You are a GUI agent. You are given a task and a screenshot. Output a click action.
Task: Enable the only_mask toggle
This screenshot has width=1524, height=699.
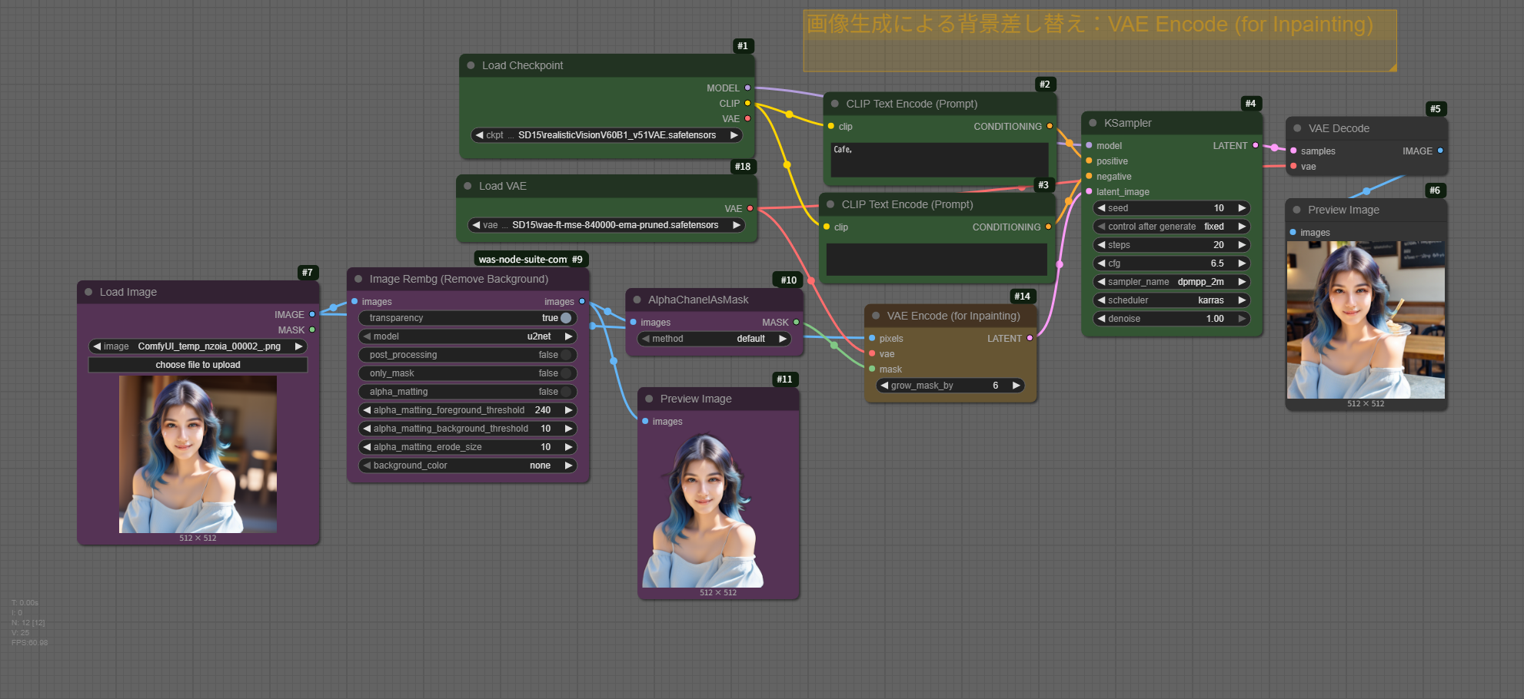(566, 373)
